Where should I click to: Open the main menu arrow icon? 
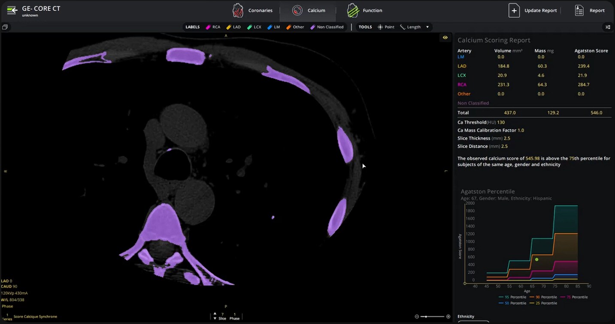point(12,10)
